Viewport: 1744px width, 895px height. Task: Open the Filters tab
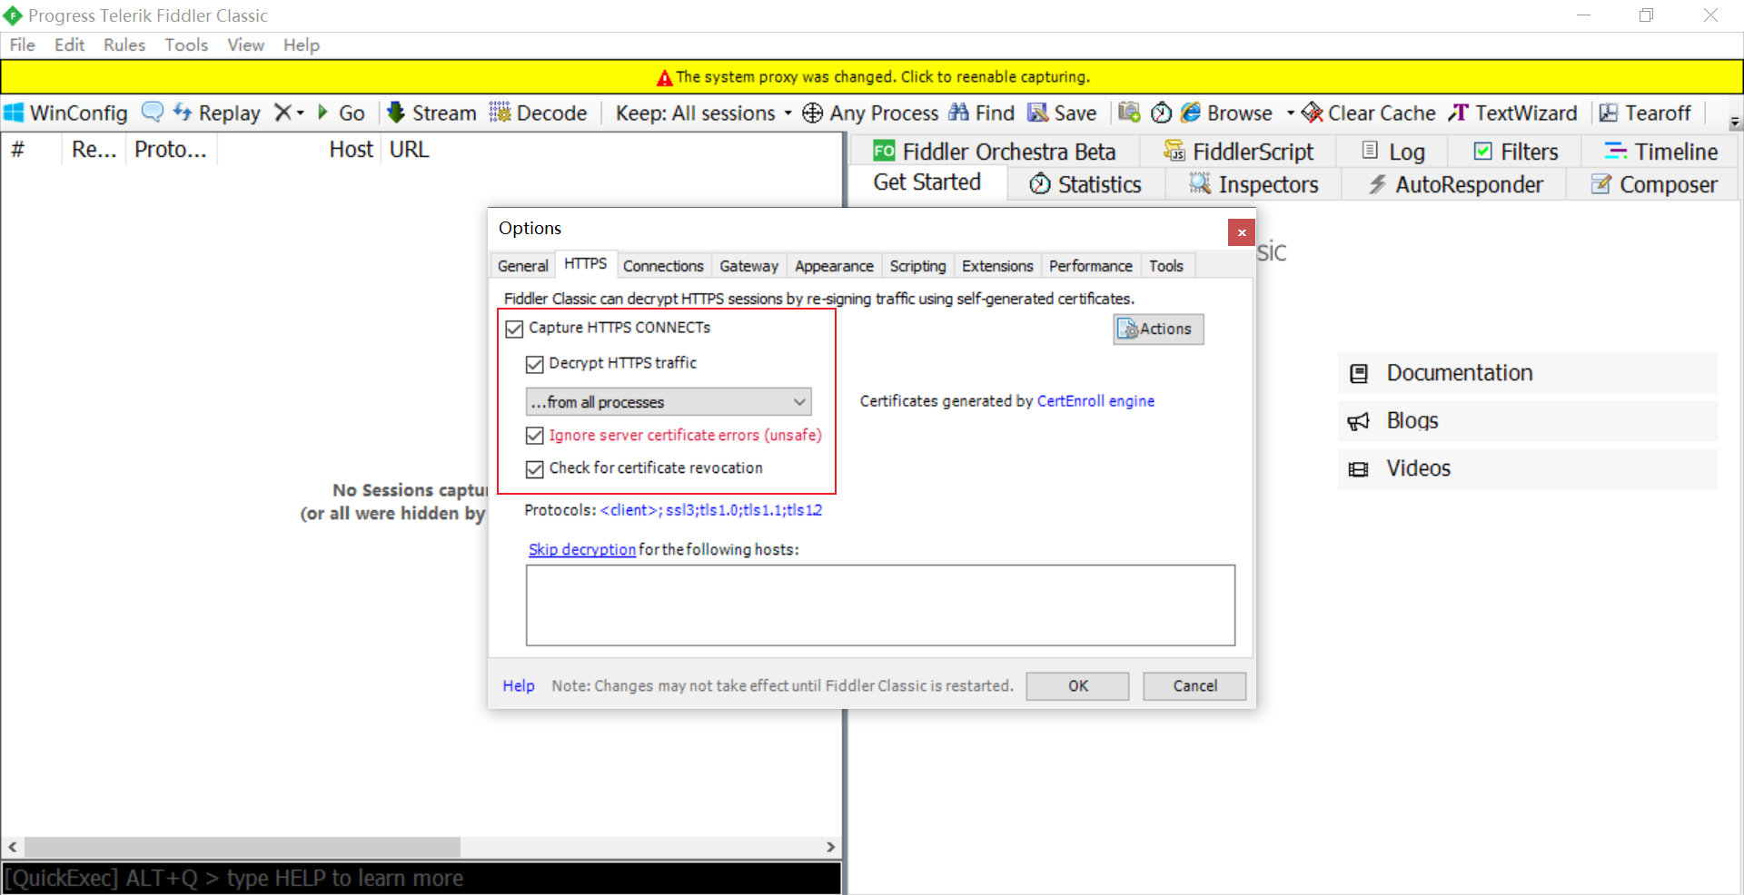1515,151
